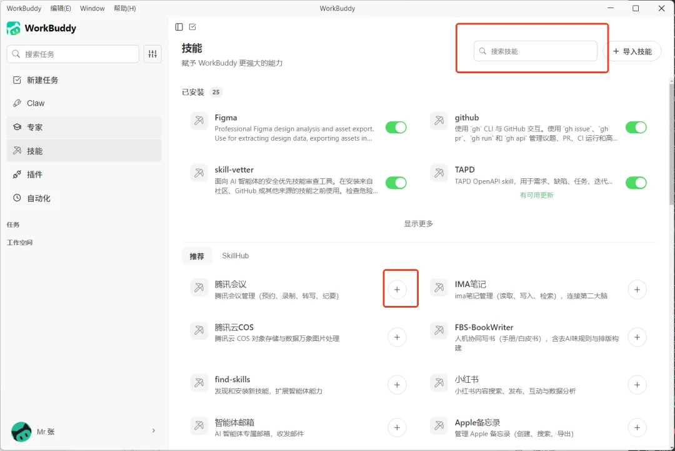Click the 导入技能 button

pos(632,51)
